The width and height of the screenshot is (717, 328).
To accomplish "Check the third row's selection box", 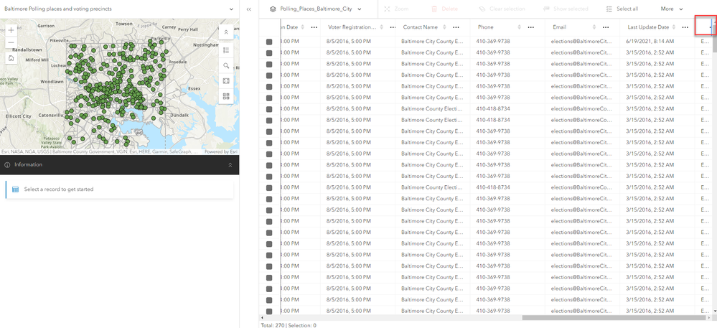I will pos(269,64).
